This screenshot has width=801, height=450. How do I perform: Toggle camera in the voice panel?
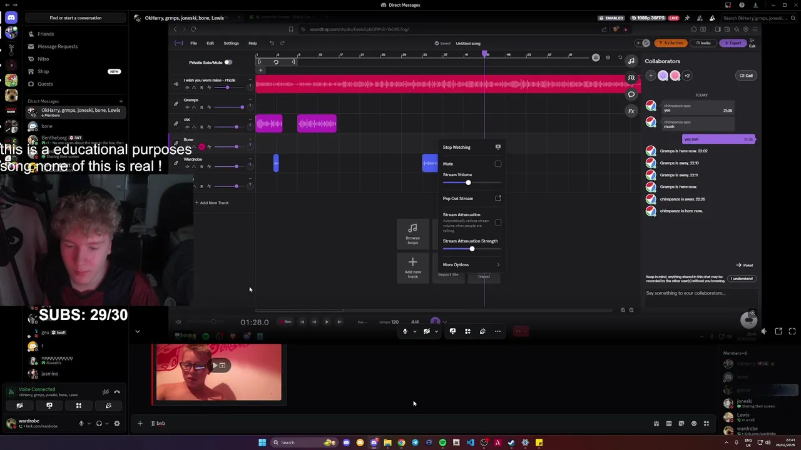[19, 406]
